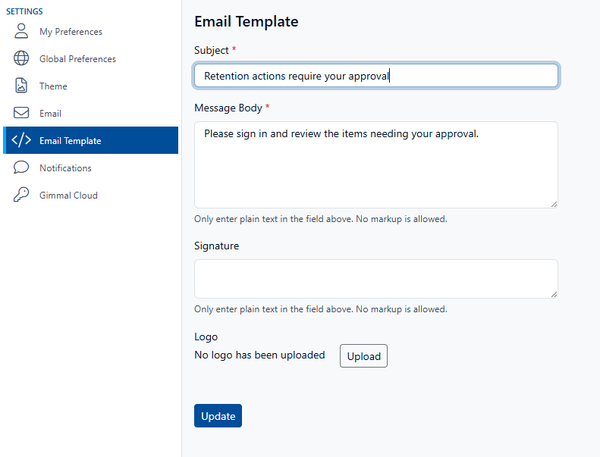600x457 pixels.
Task: Open the Theme settings
Action: (x=53, y=86)
